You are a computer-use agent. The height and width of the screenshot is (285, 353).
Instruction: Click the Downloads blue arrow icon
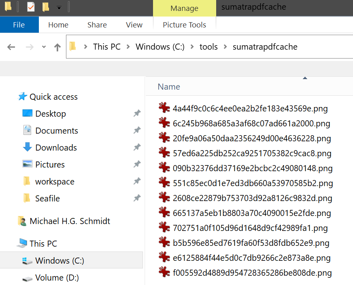click(28, 147)
